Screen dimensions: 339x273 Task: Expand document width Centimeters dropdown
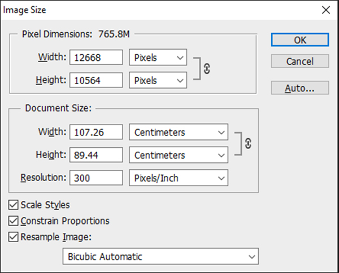[179, 132]
